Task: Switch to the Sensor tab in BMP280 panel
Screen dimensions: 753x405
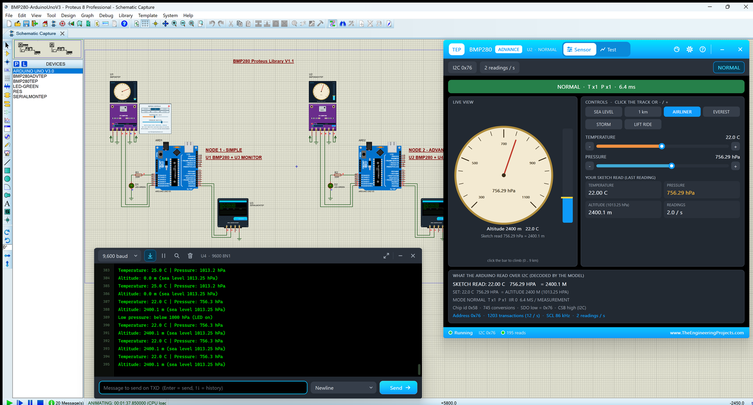Action: click(579, 49)
